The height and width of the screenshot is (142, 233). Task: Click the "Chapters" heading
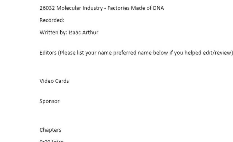click(50, 130)
